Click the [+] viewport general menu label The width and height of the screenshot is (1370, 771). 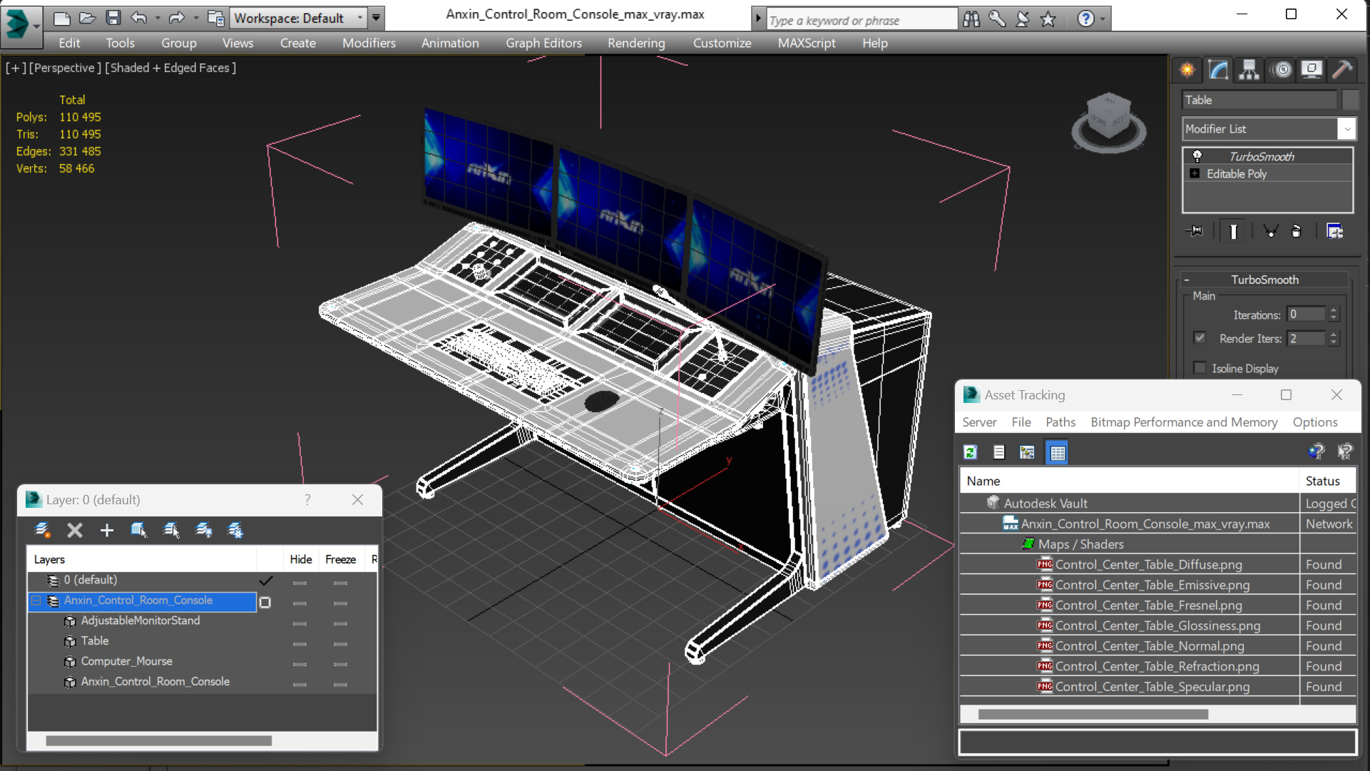tap(16, 68)
